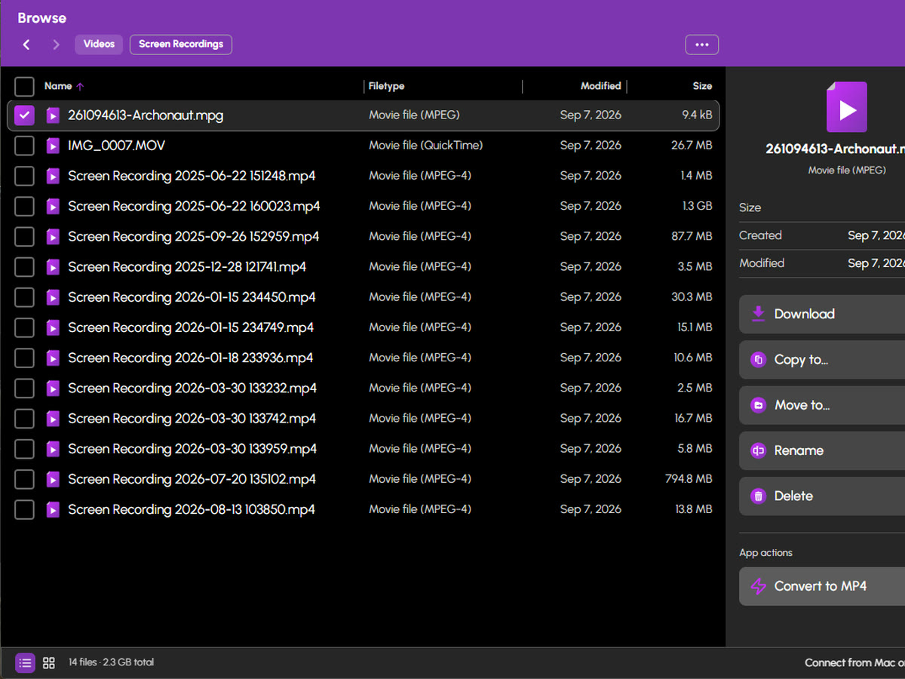Viewport: 905px width, 679px height.
Task: Open the three-dots more options menu
Action: coord(702,45)
